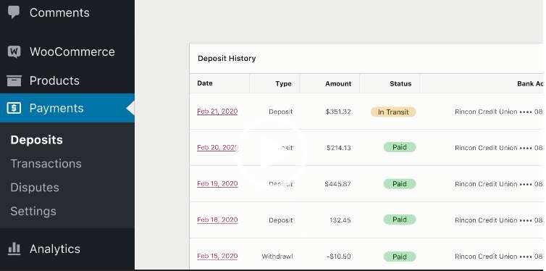546x271 pixels.
Task: Sort by the Status column header
Action: point(400,83)
